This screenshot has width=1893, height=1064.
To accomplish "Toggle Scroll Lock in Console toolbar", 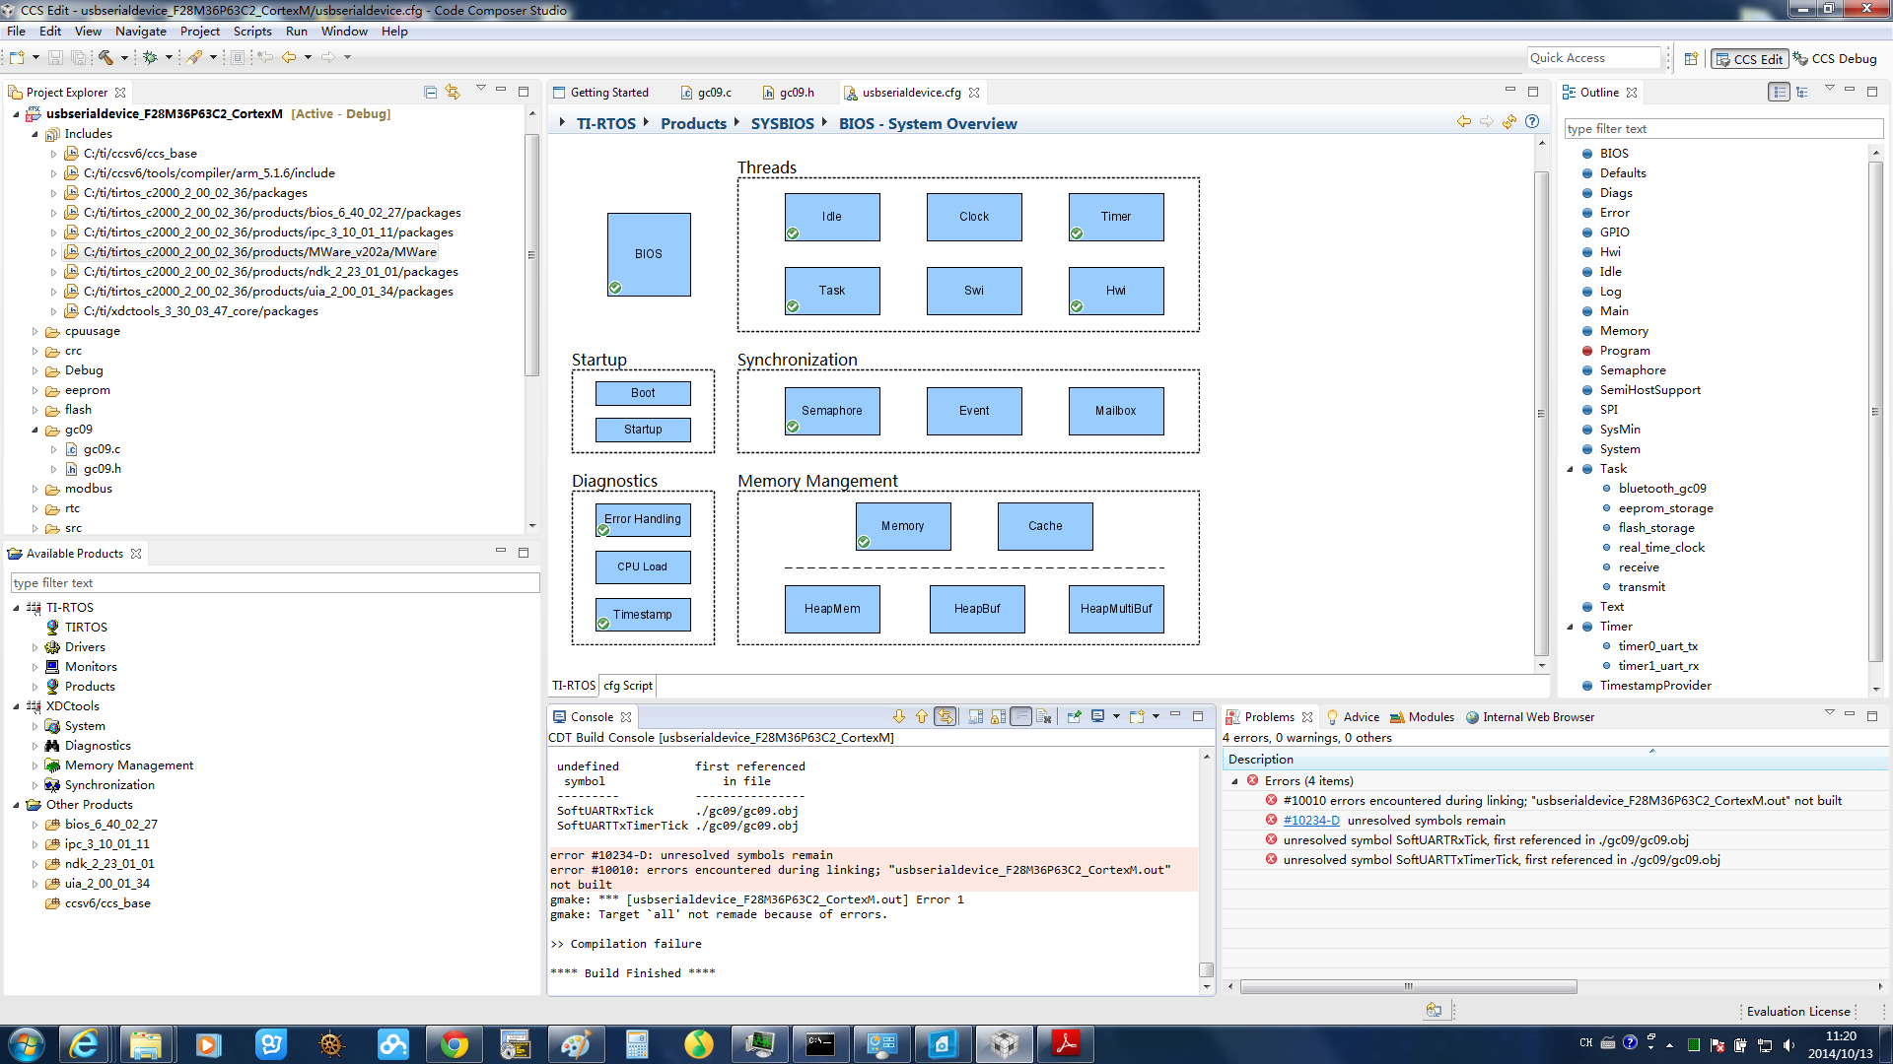I will (999, 717).
